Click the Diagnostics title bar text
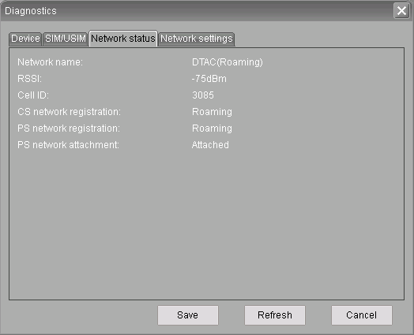This screenshot has width=414, height=335. [31, 11]
